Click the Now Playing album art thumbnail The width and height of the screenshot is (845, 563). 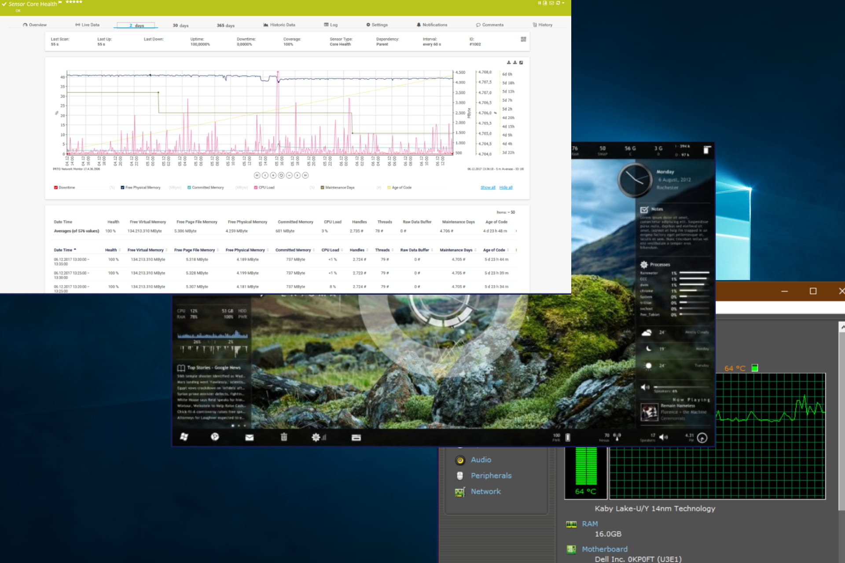649,412
